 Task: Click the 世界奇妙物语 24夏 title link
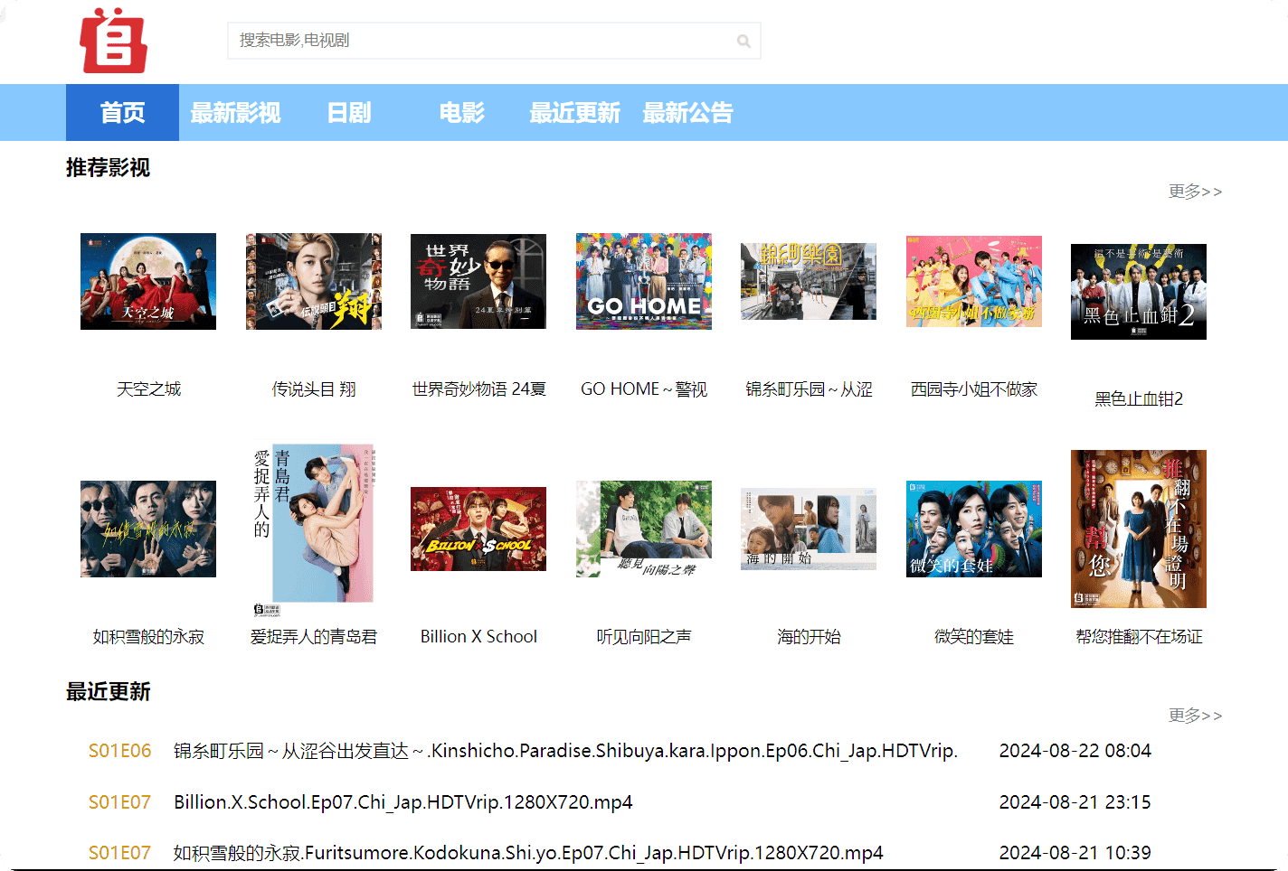[478, 389]
